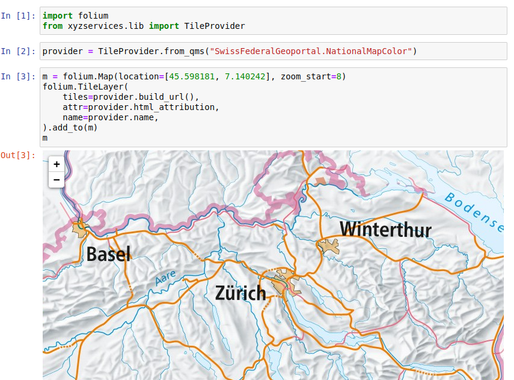Click the Aare river label
Image resolution: width=514 pixels, height=380 pixels.
(165, 277)
